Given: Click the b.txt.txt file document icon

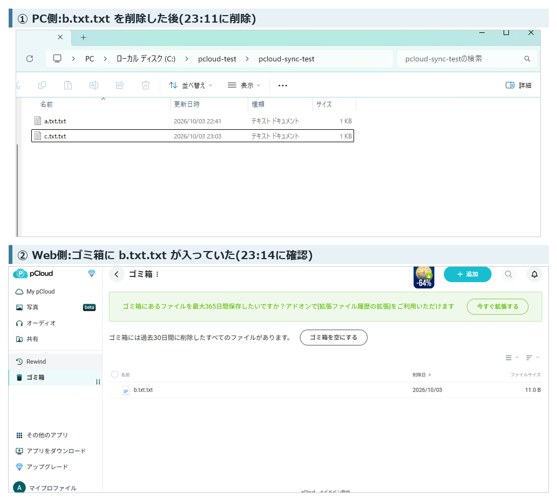Looking at the screenshot, I should click(x=126, y=390).
